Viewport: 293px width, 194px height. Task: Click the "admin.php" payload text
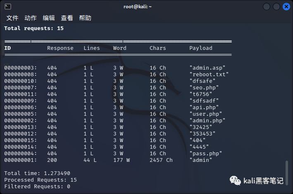pyautogui.click(x=207, y=121)
